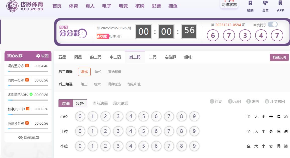The height and width of the screenshot is (158, 290).
Task: Click the 特殊玩法 button
Action: (279, 57)
